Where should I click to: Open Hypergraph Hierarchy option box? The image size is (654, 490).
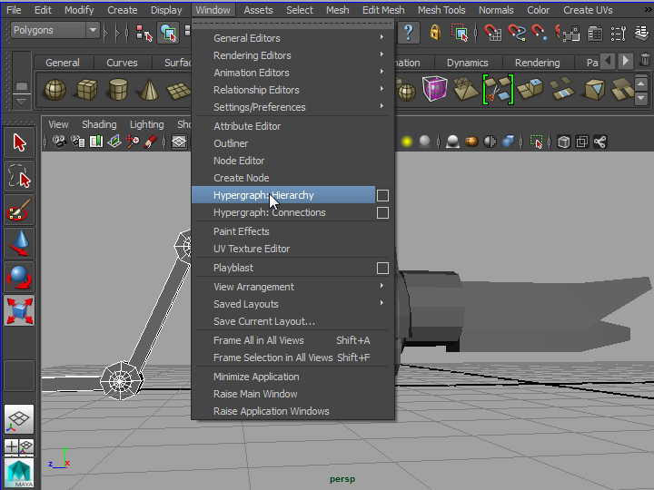382,195
